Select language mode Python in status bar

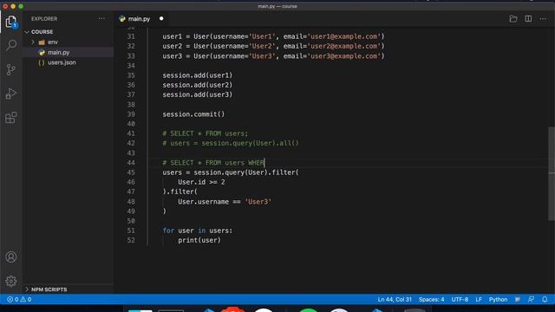click(498, 300)
